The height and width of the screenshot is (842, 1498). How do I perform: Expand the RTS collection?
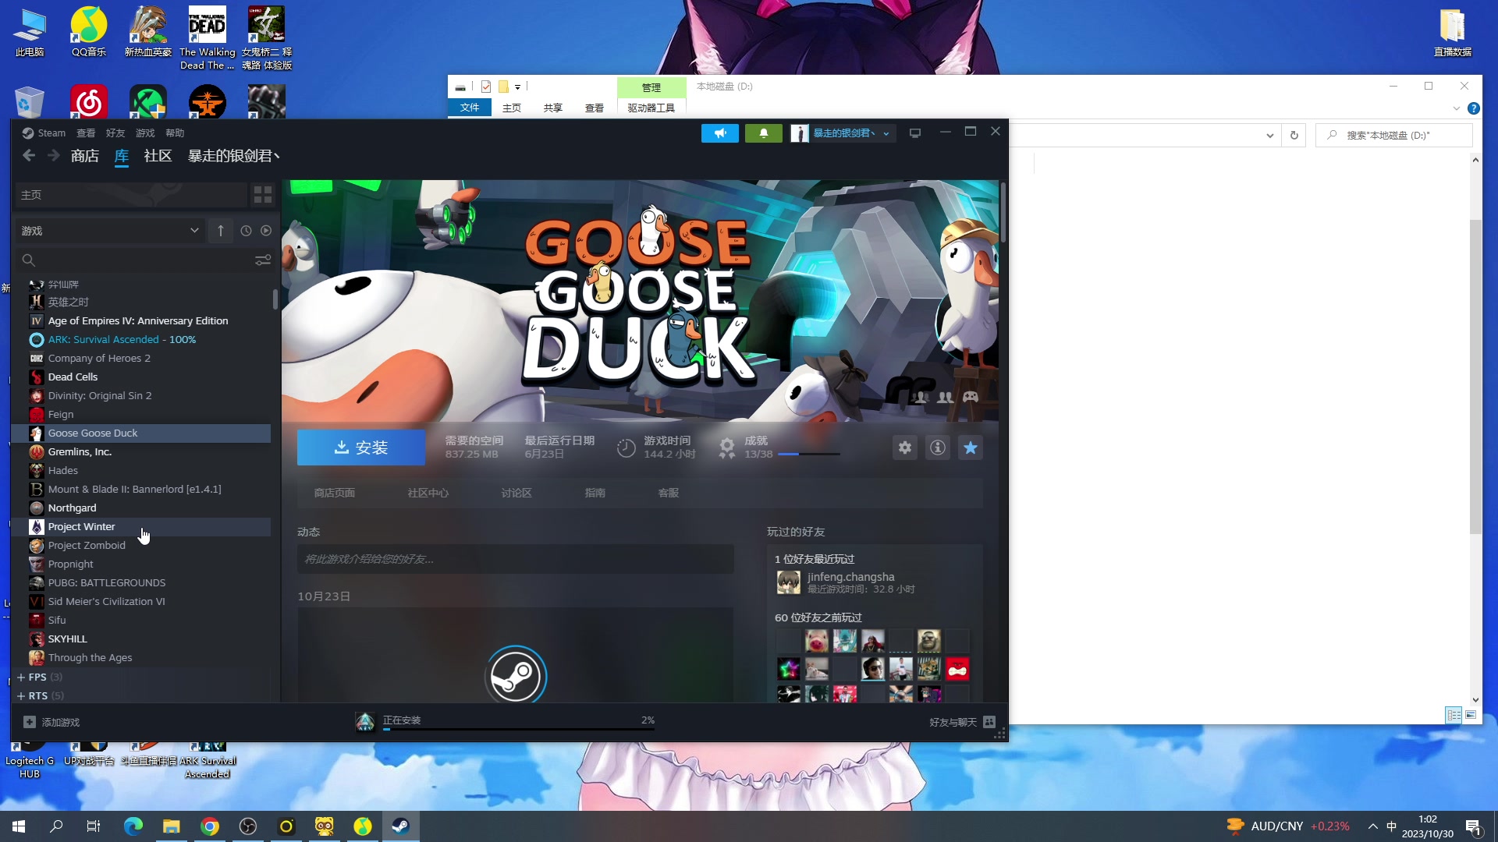tap(21, 695)
